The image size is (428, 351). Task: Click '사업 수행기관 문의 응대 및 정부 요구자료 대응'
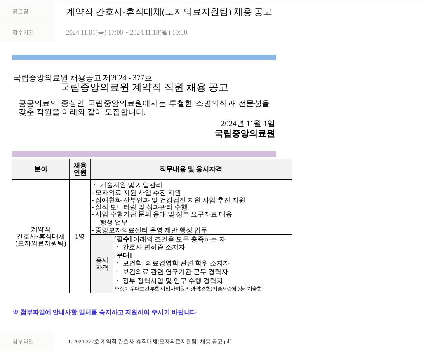click(x=162, y=214)
